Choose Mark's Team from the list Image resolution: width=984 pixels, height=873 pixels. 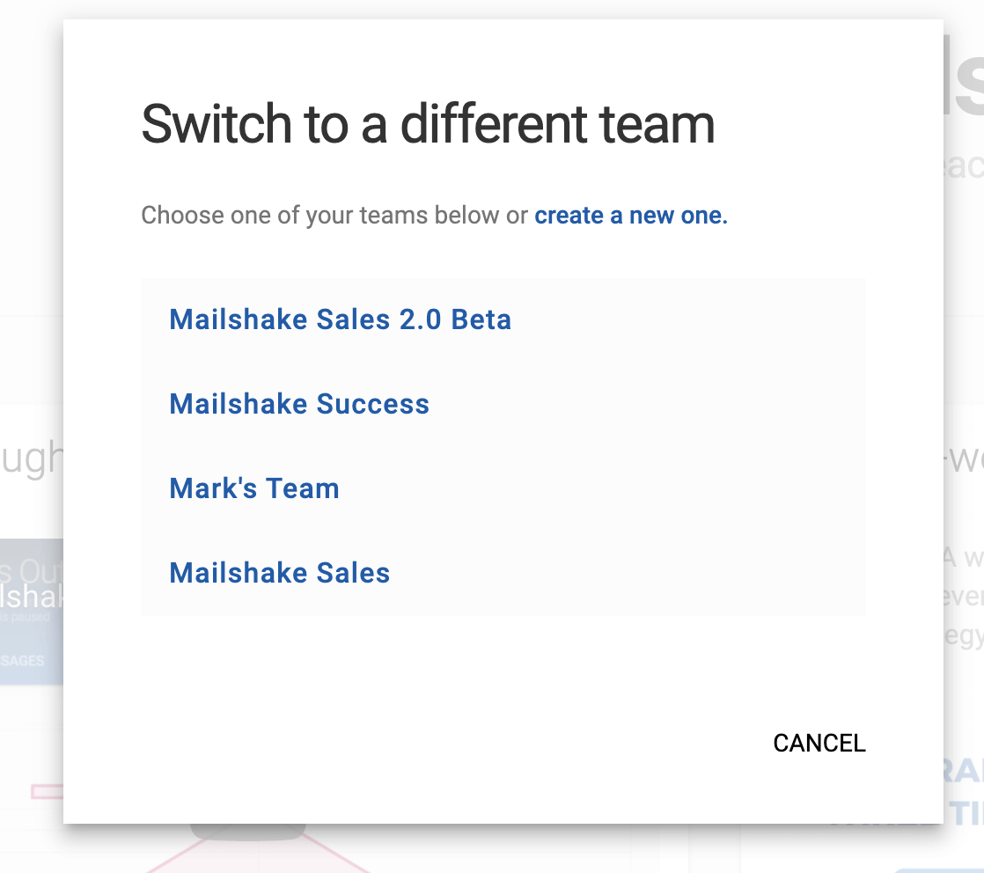[254, 488]
